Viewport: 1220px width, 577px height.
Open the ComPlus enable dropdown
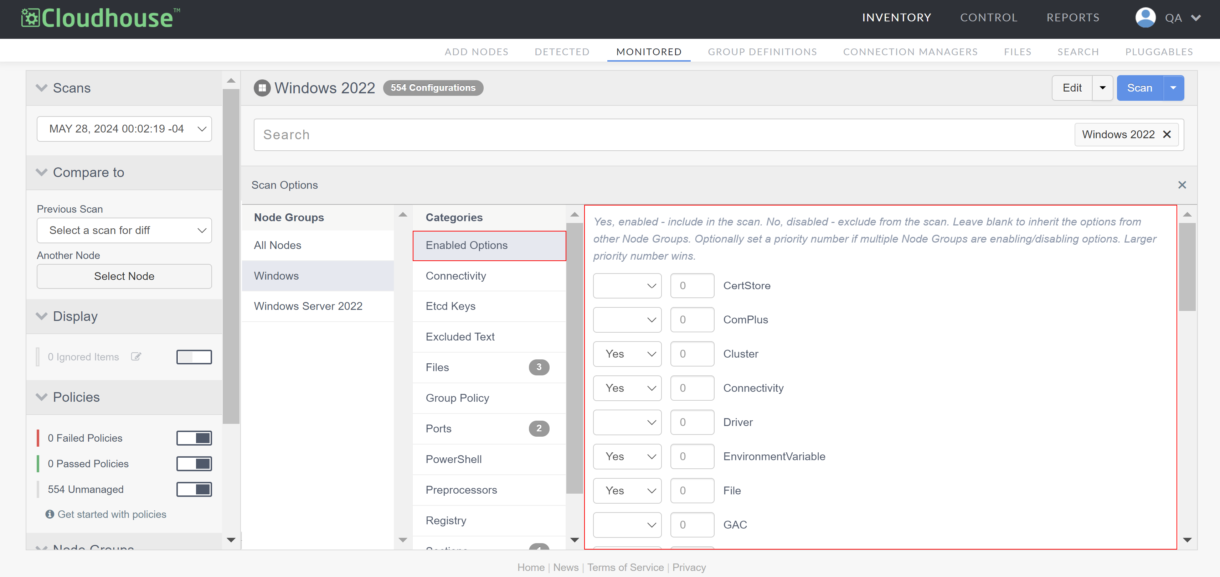[627, 319]
